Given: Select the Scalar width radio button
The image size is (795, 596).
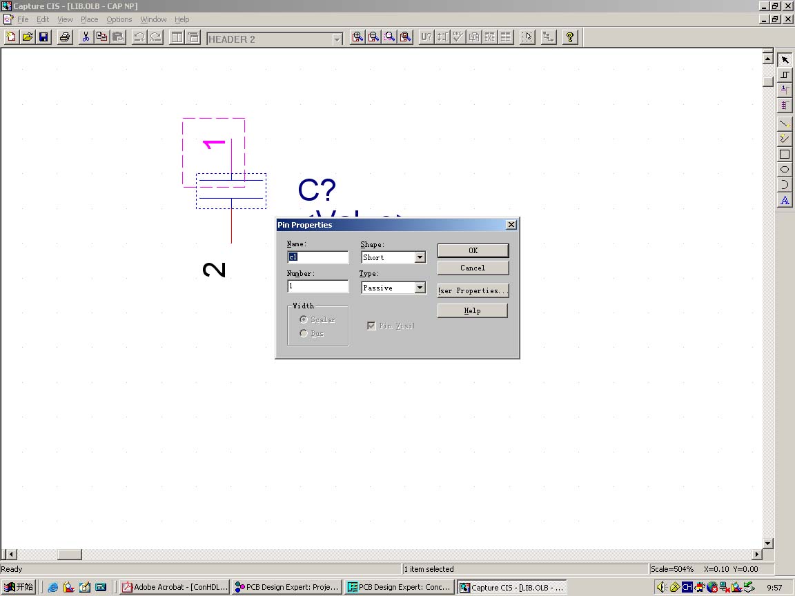Looking at the screenshot, I should tap(304, 319).
